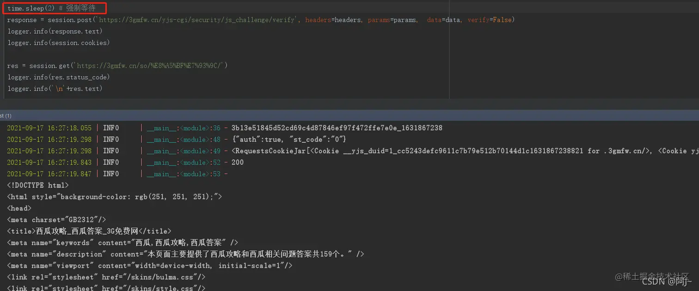Click the meta charset GB2312 line

(x=57, y=220)
